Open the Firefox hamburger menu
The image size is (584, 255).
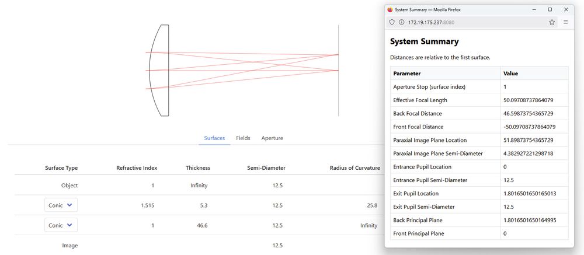coord(566,22)
